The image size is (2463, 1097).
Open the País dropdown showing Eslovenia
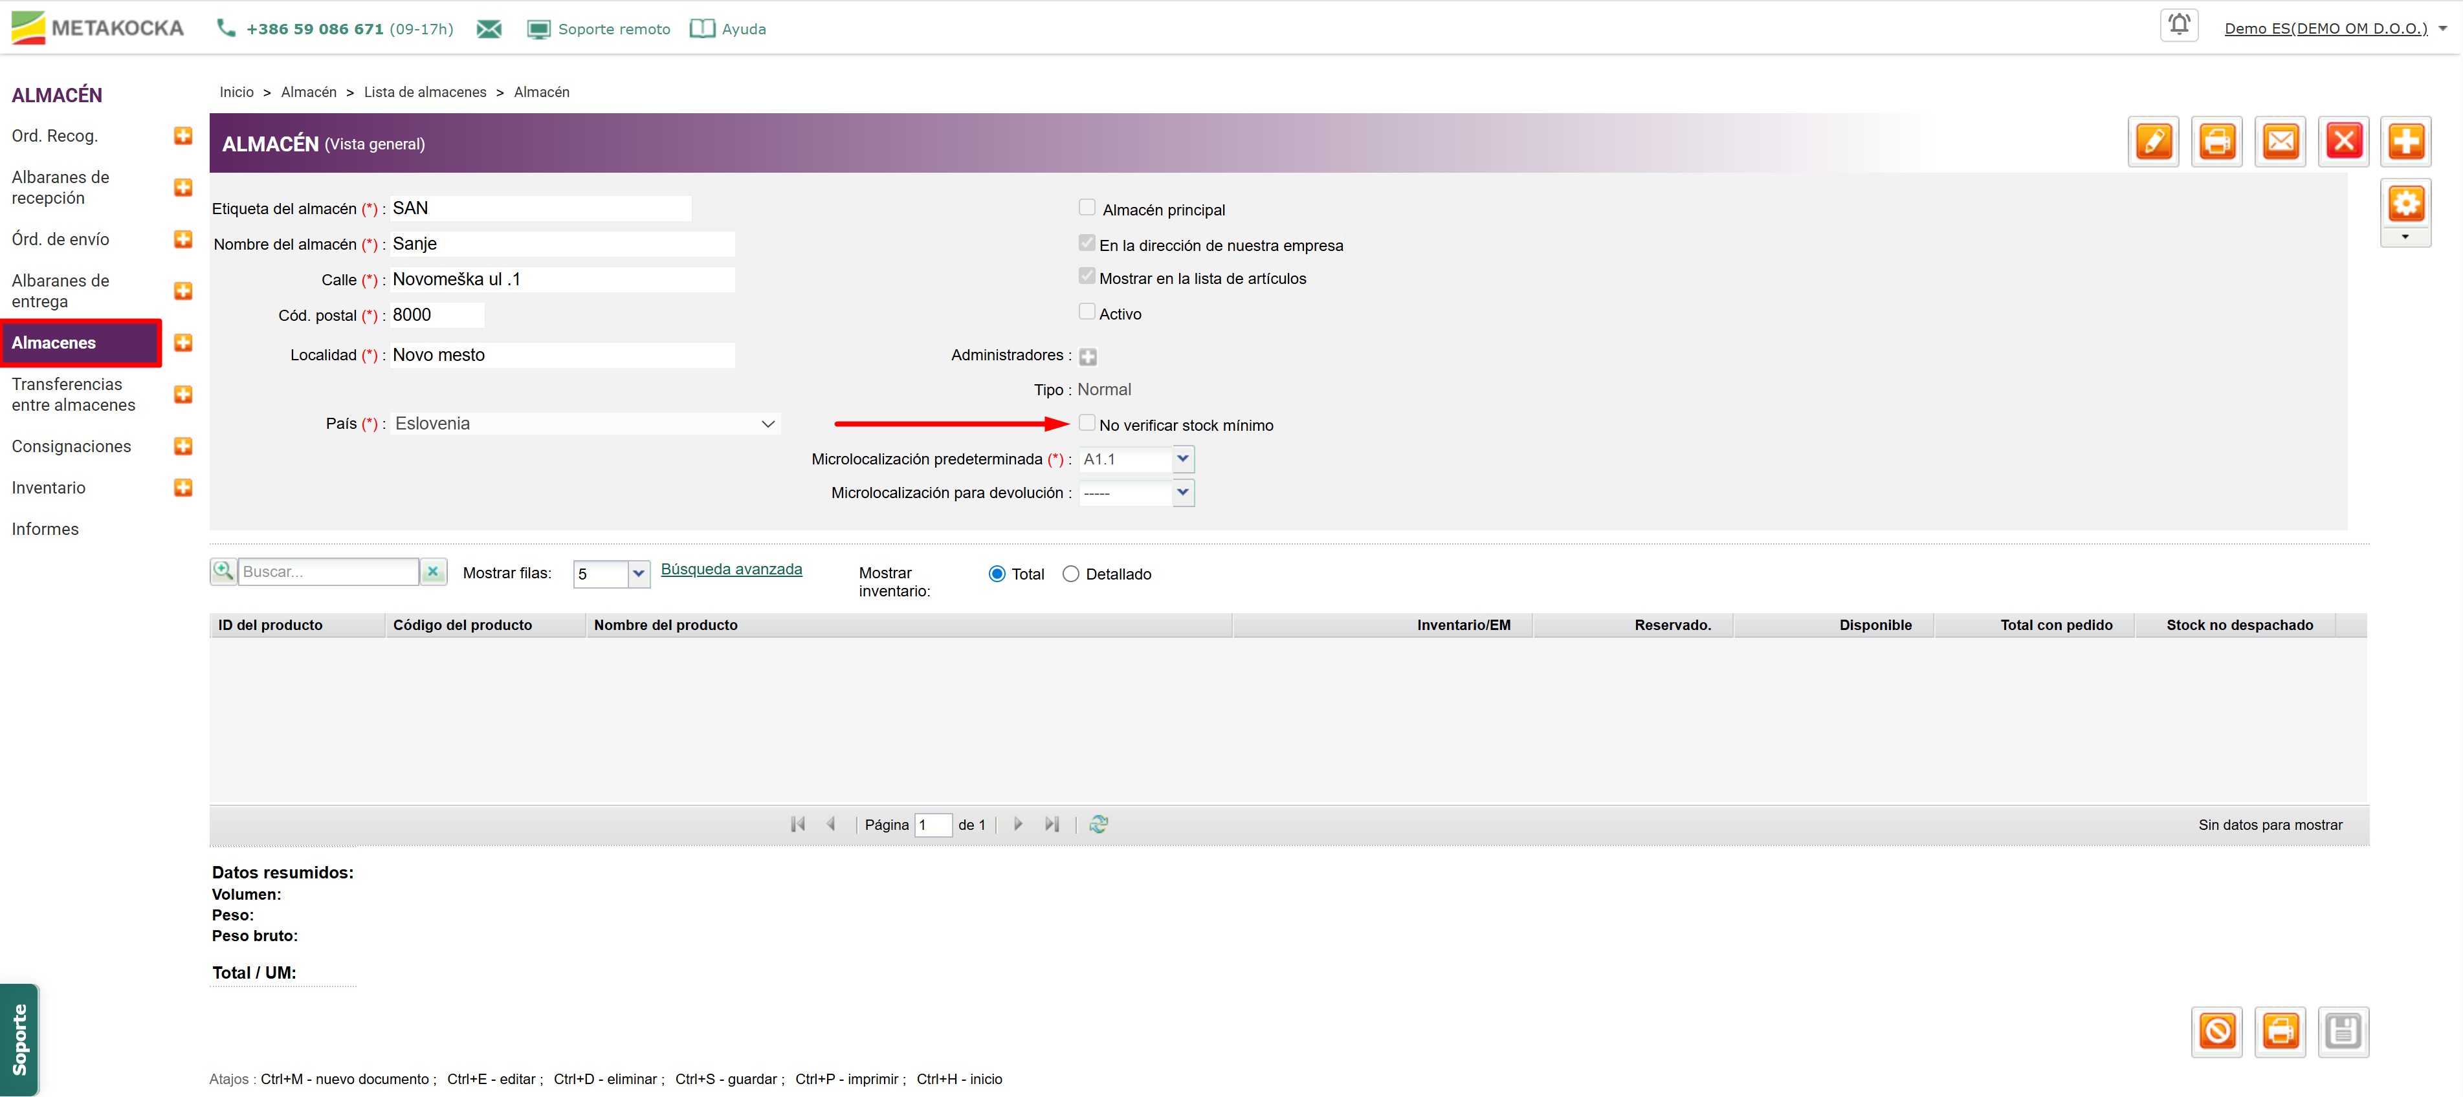coord(585,424)
